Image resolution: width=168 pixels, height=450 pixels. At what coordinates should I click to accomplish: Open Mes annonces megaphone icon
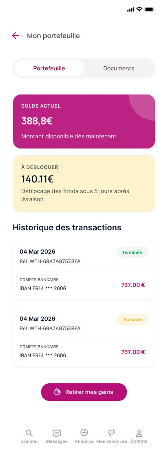coord(111,432)
